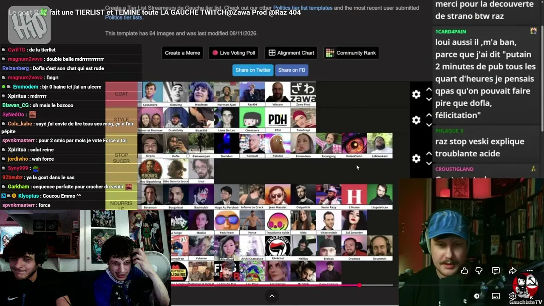Click the TataDrapi tier image
The width and height of the screenshot is (544, 306).
coord(303,119)
